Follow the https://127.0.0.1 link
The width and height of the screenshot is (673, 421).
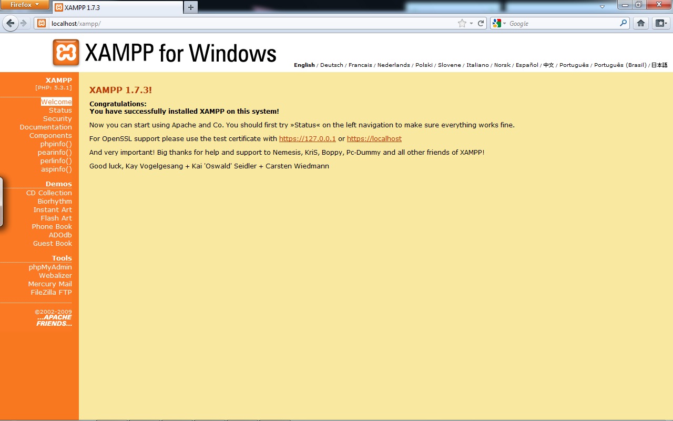[308, 138]
